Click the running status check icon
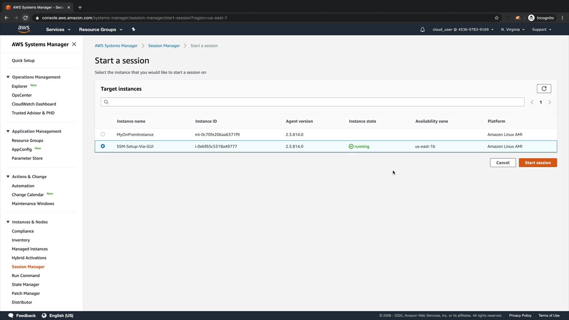Screen dimensions: 569x320 coord(351,146)
